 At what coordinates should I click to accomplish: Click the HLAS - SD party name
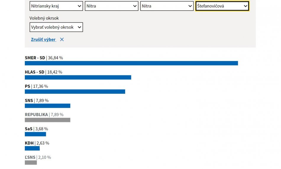[34, 72]
